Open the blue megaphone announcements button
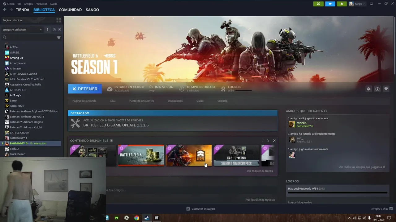396x222 pixels. pos(330,4)
